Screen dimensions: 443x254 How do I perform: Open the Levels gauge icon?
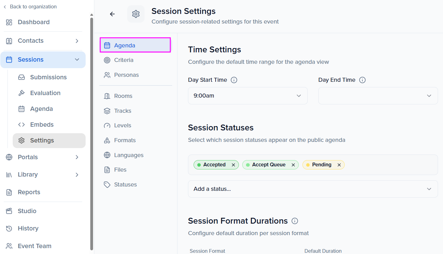point(107,125)
